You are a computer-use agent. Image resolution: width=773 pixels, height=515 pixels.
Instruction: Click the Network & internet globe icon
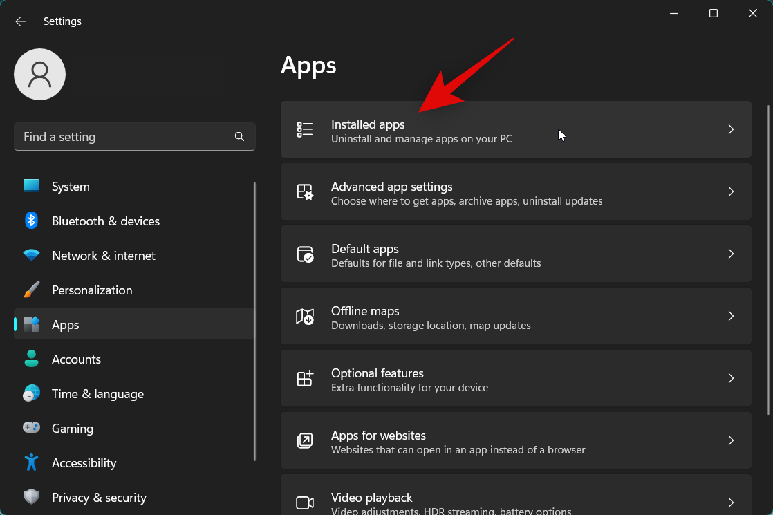[32, 255]
